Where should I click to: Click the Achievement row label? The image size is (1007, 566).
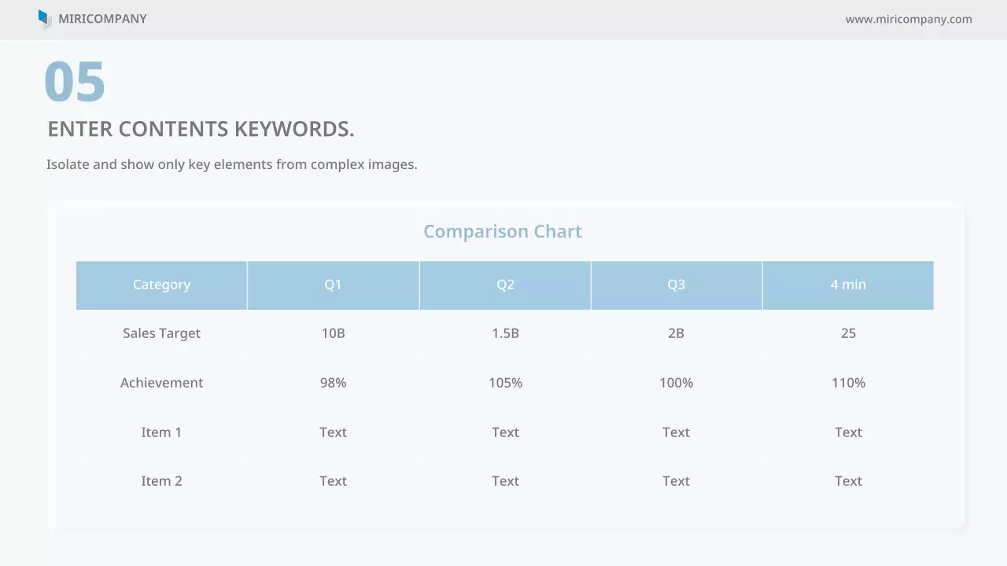[161, 383]
